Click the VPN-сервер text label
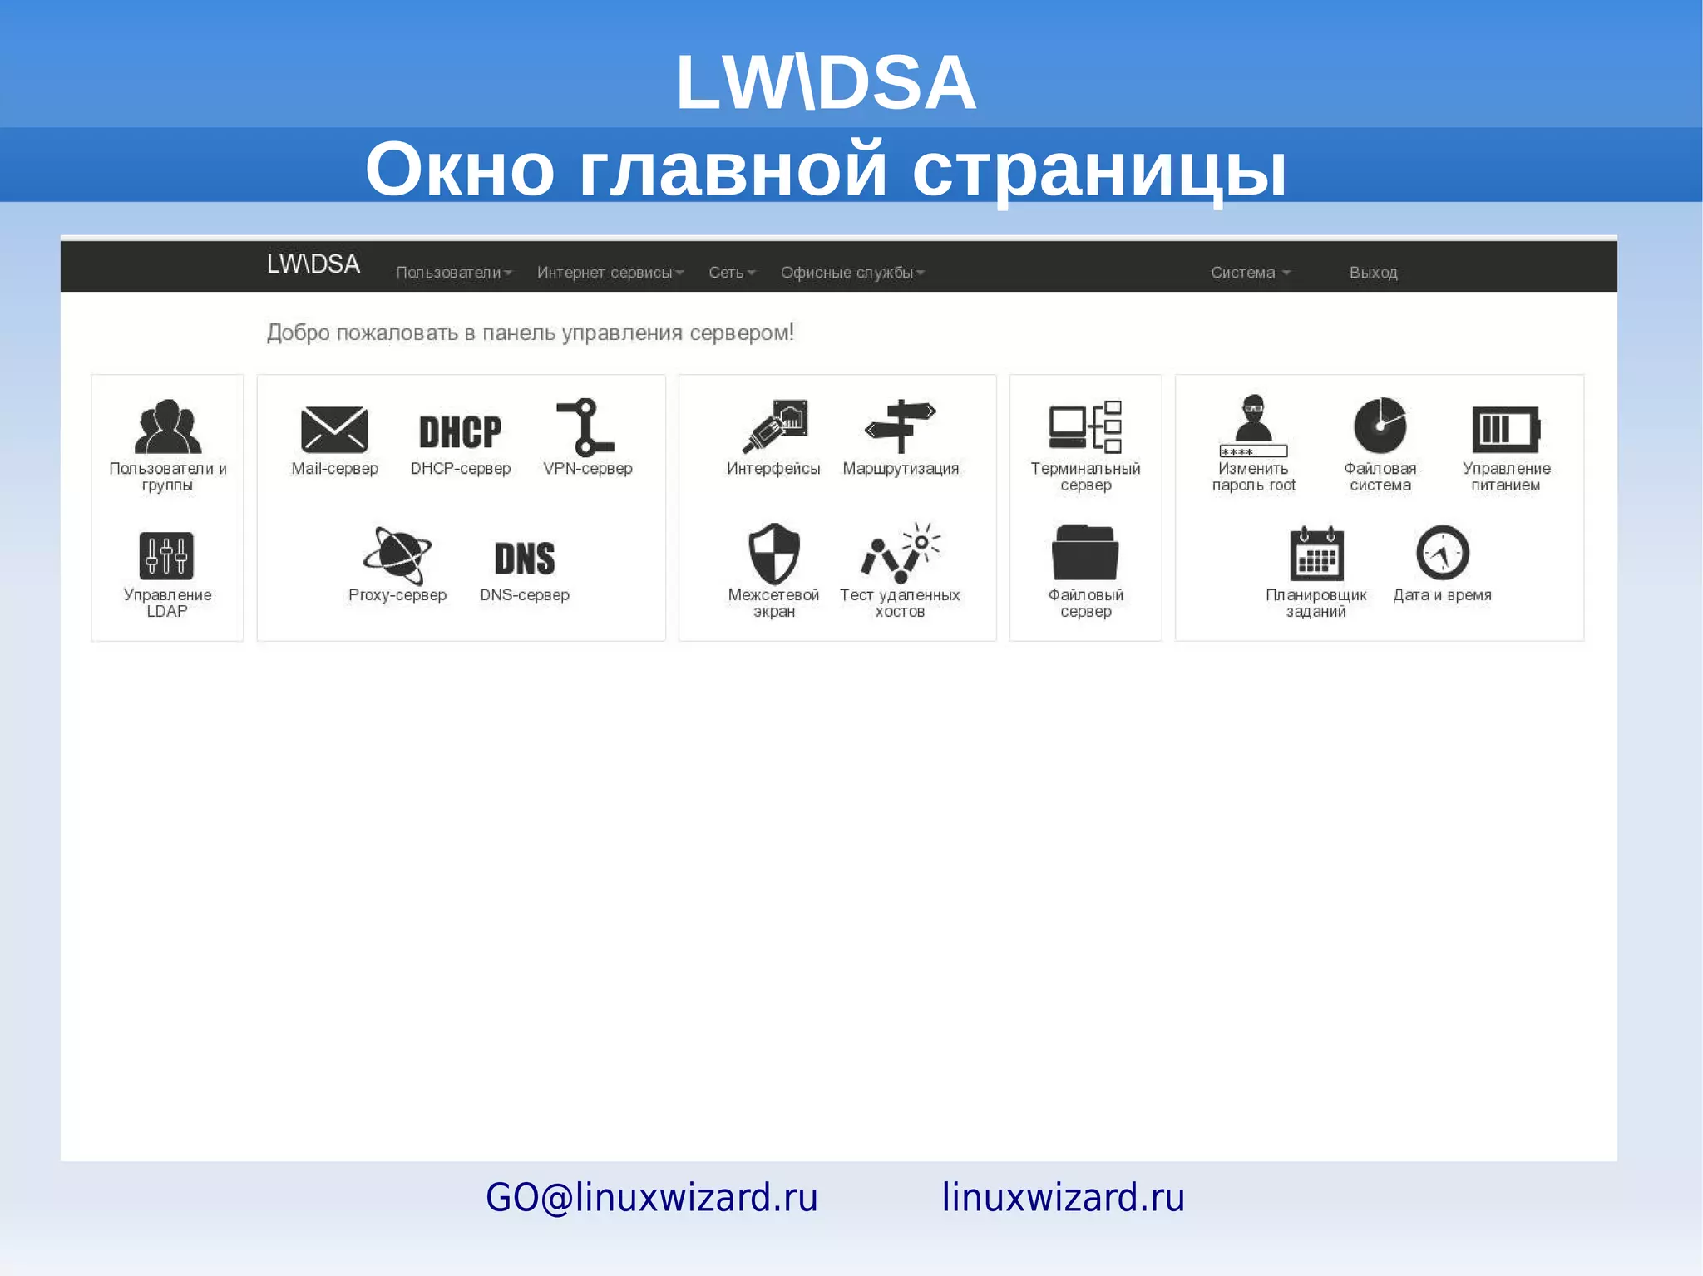The width and height of the screenshot is (1703, 1276). (588, 469)
